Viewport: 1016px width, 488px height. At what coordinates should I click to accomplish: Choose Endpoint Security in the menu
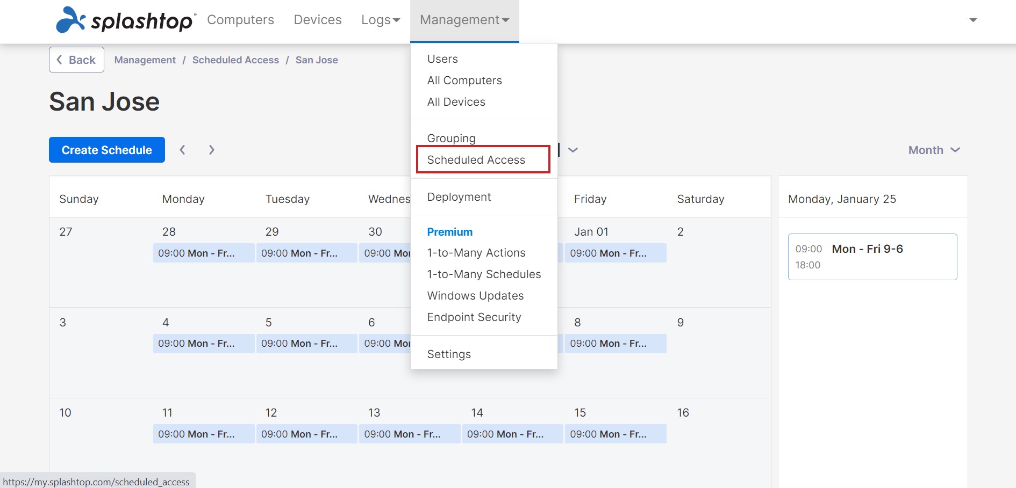[x=474, y=317]
